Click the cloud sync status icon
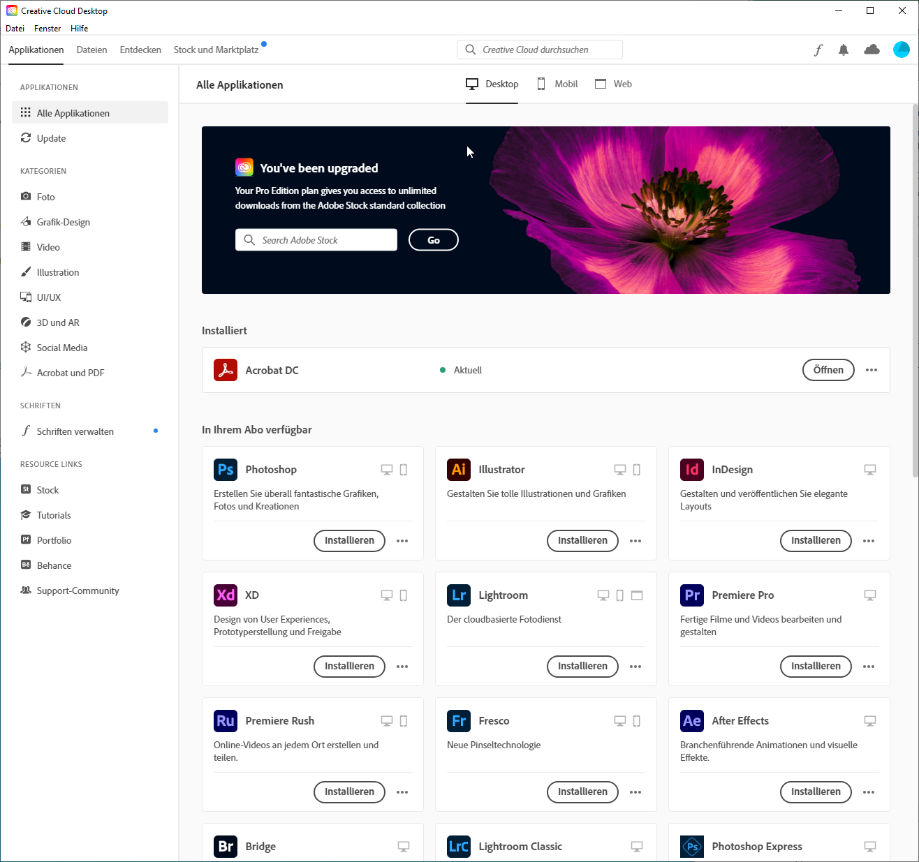The image size is (919, 862). point(872,50)
